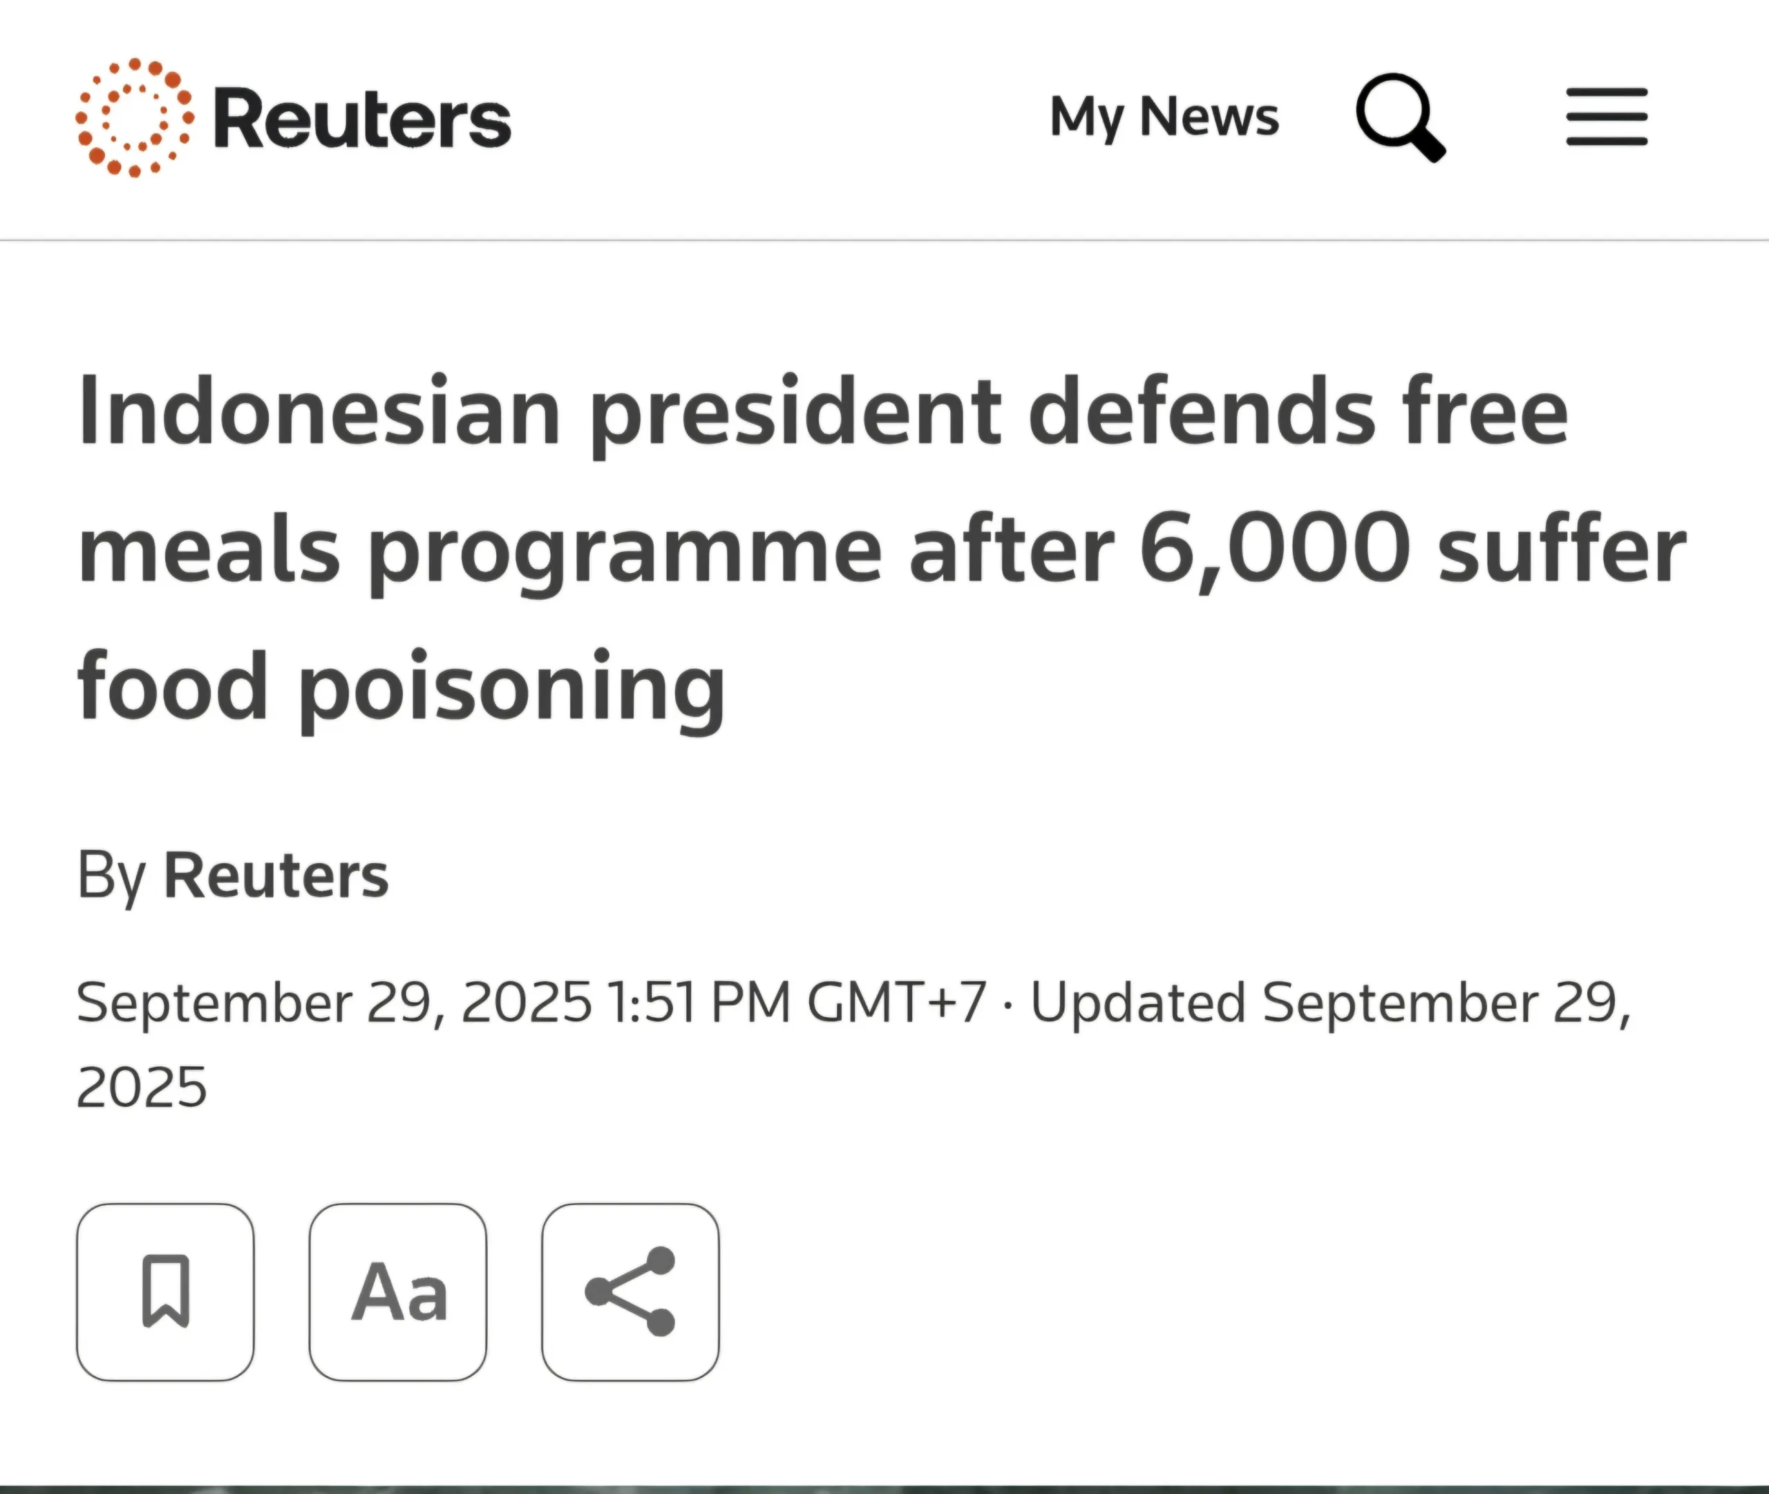
Task: Go to My News
Action: 1164,117
